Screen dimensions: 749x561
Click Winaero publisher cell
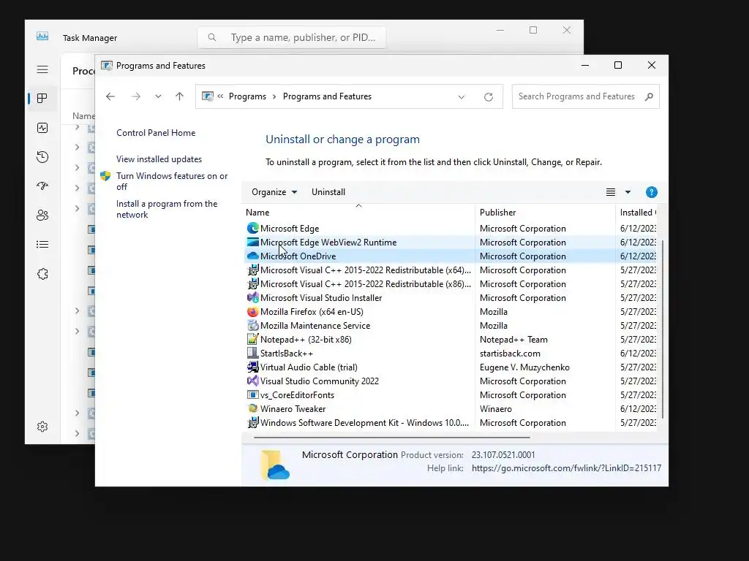click(x=495, y=409)
